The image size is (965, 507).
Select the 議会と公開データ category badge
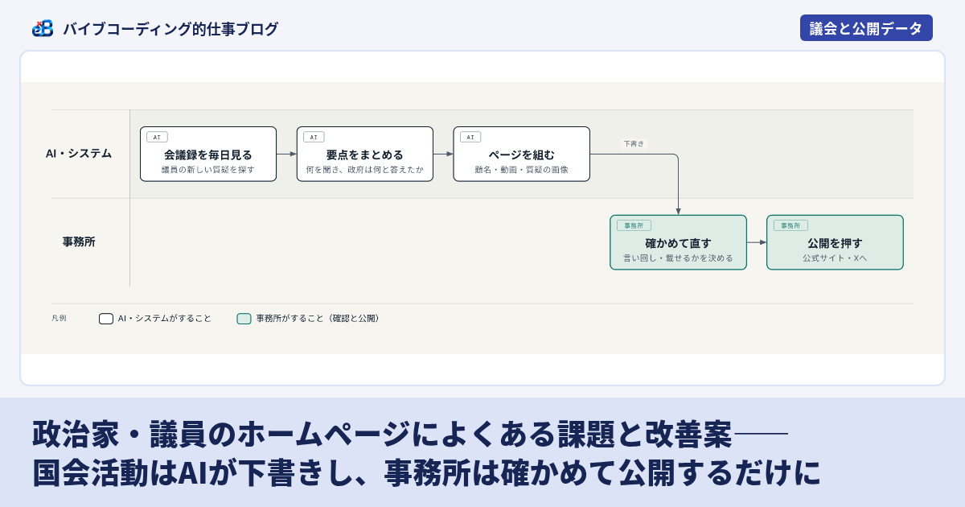coord(866,28)
